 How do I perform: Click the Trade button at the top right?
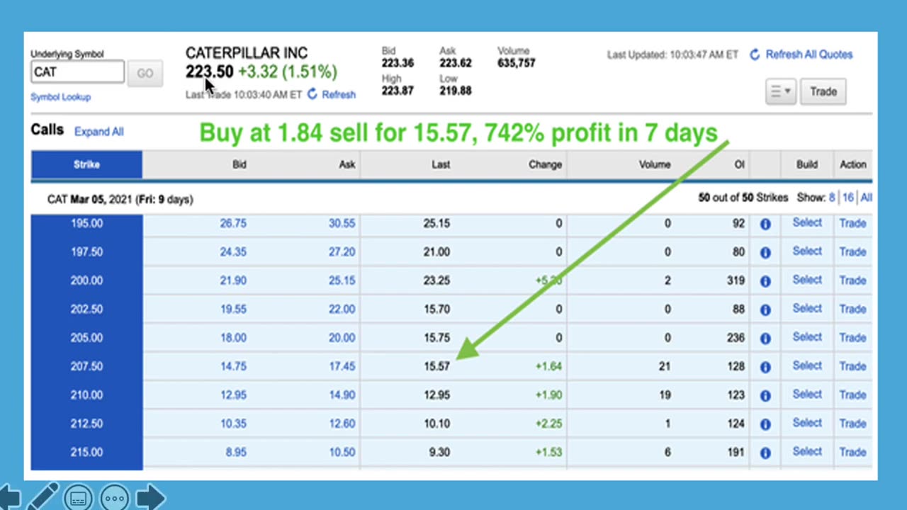(823, 91)
